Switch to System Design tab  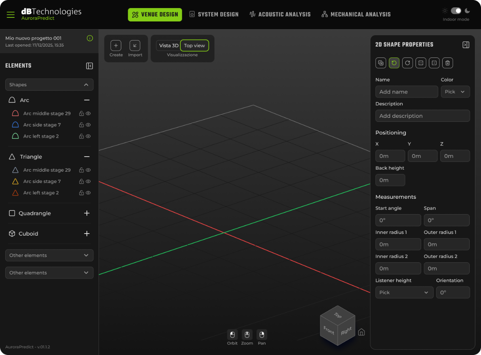[214, 15]
